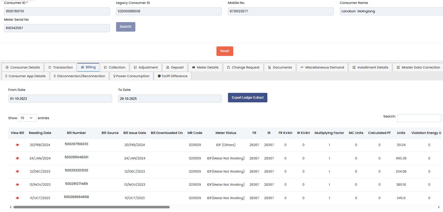Click eye icon for bill 500295048261
443x212 pixels.
17,158
